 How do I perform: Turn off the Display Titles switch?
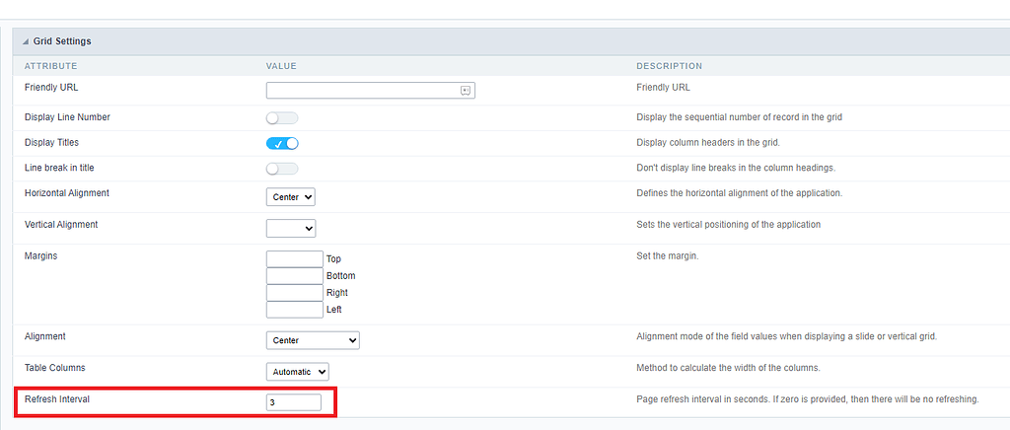pyautogui.click(x=282, y=144)
